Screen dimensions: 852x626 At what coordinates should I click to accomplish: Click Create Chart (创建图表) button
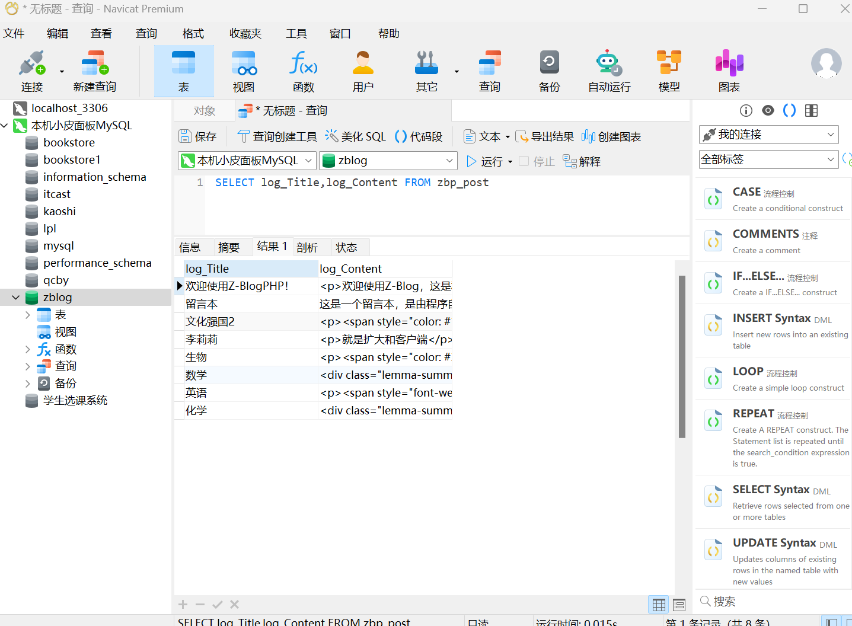point(611,137)
